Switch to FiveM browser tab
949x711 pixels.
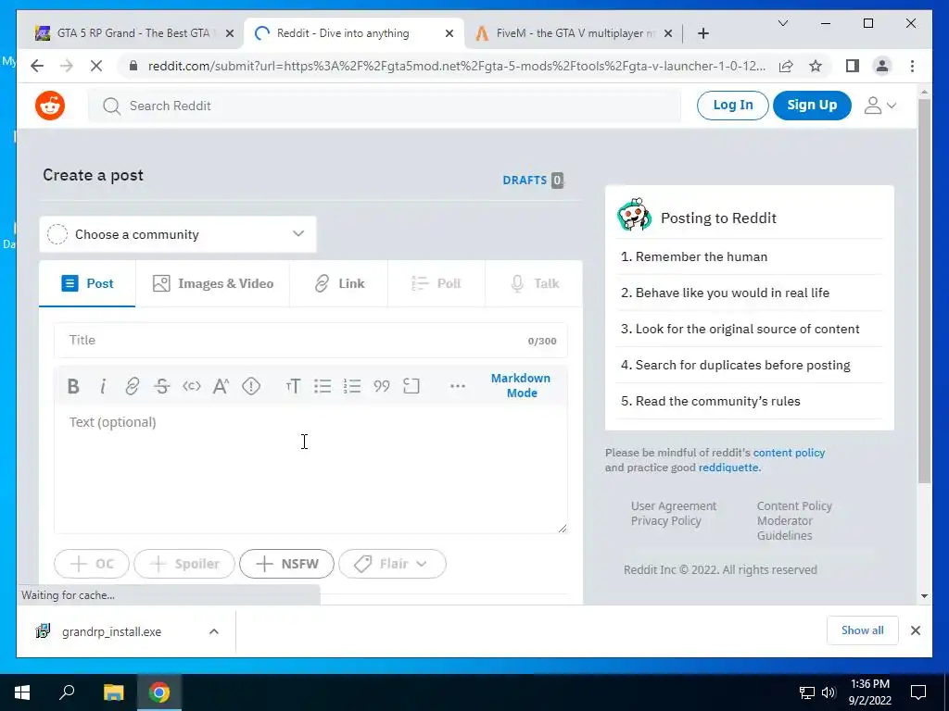[573, 33]
